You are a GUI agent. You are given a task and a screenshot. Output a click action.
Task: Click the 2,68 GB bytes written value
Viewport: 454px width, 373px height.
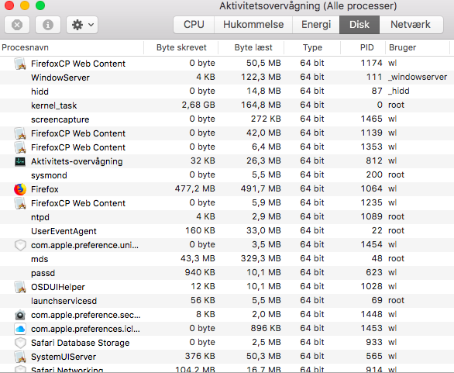coord(198,105)
